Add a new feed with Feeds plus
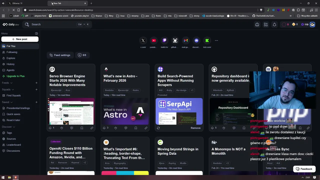Image resolution: width=320 pixels, height=180 pixels. pos(36,83)
